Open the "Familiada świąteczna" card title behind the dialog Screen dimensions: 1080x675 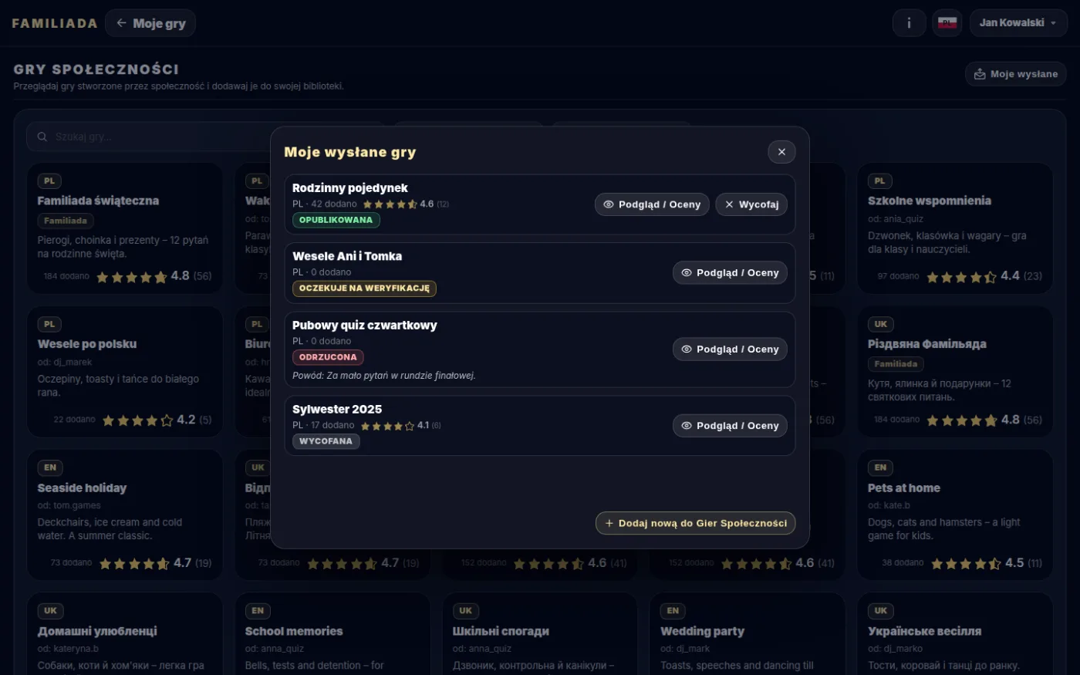(x=98, y=201)
